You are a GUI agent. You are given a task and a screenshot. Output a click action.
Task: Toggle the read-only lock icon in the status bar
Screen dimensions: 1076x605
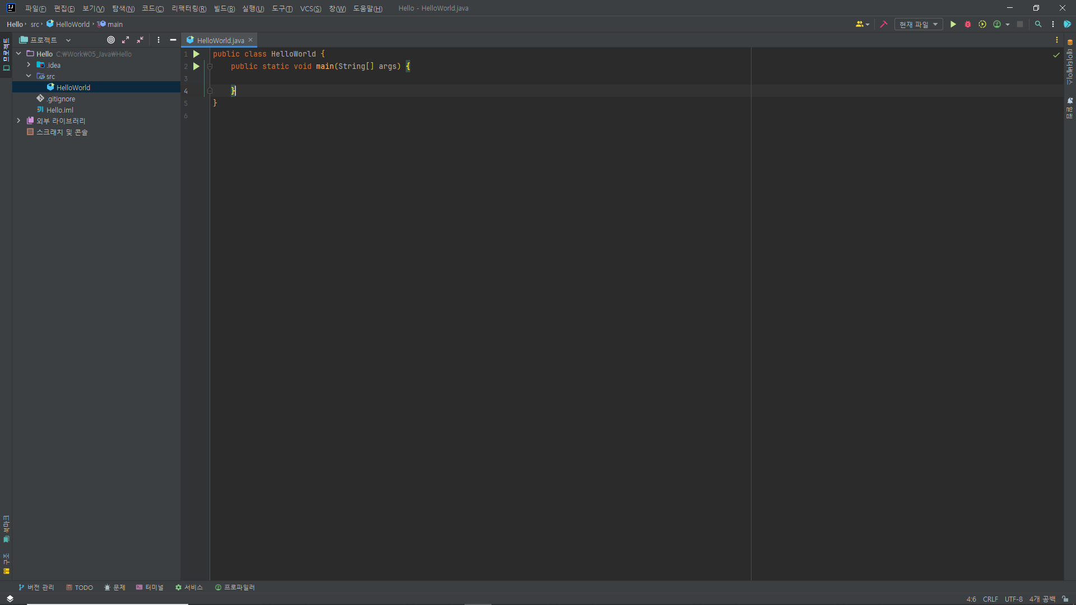pyautogui.click(x=1065, y=599)
